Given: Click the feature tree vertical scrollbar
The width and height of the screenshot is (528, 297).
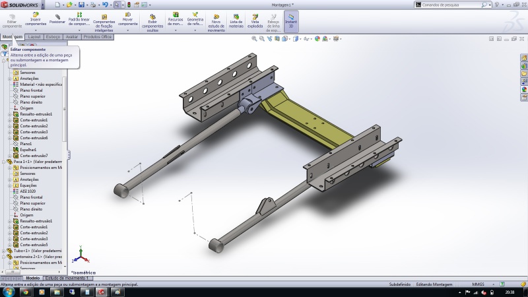Looking at the screenshot, I should 65,109.
